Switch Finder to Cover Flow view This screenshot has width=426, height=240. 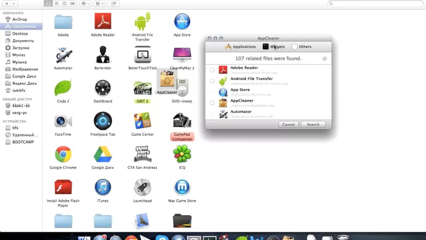[x=73, y=3]
